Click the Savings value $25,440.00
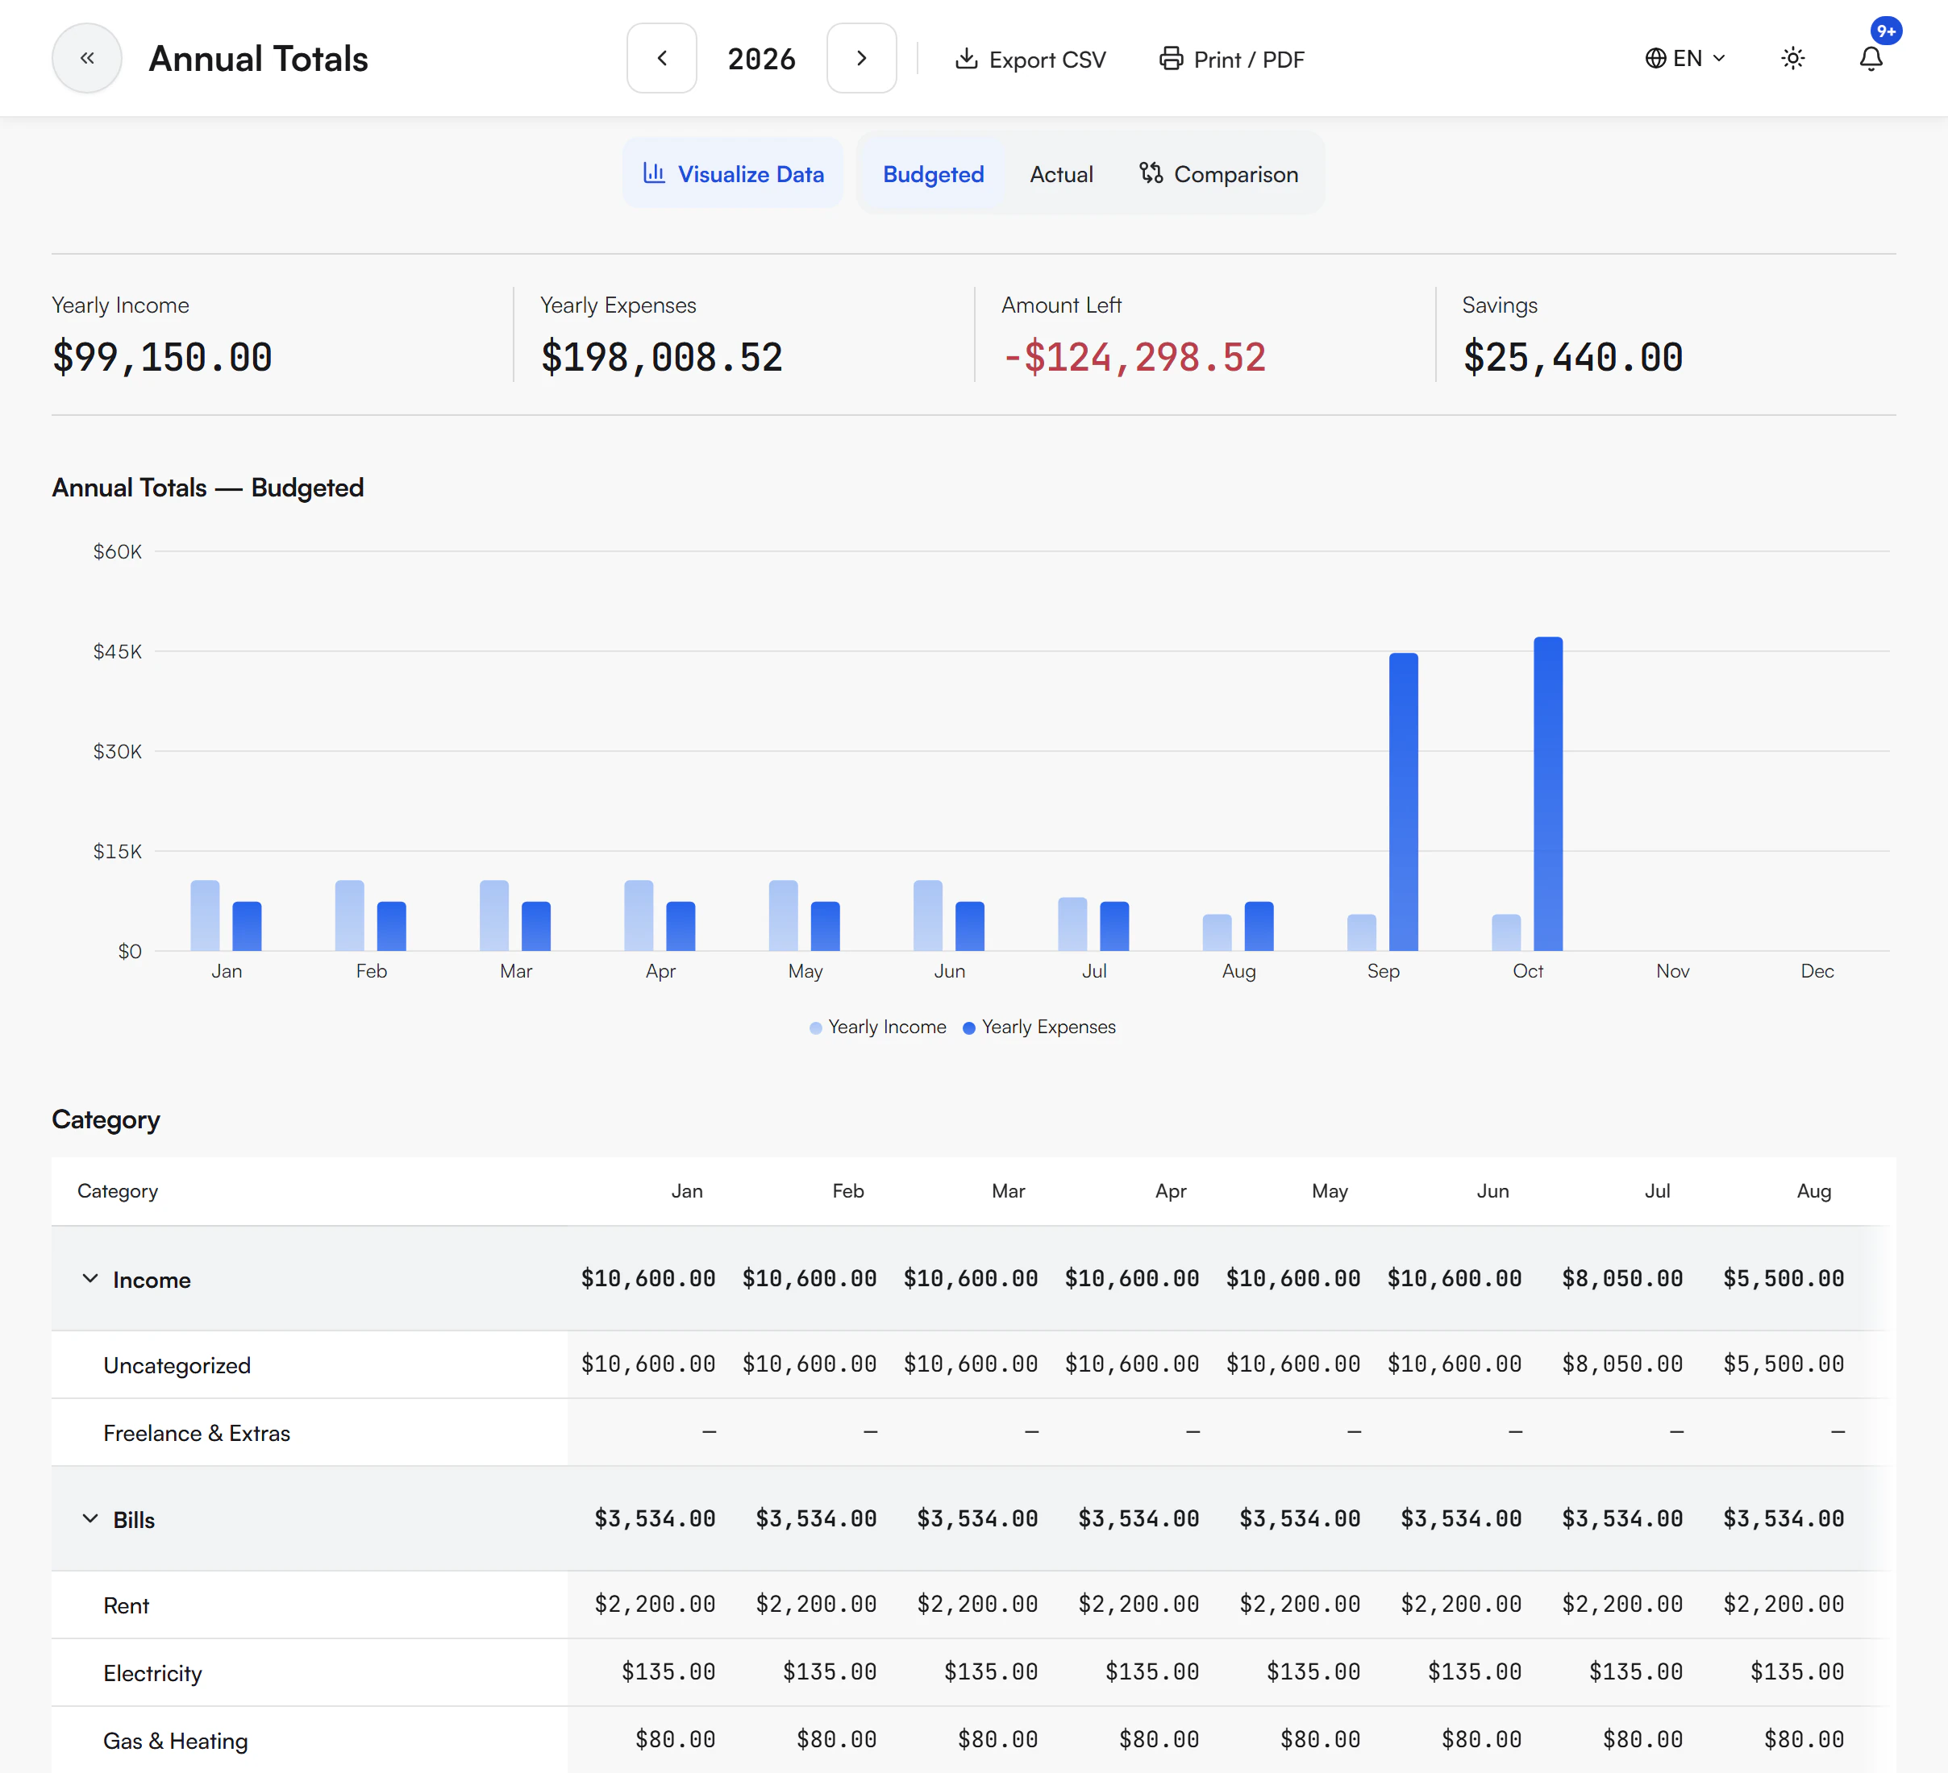This screenshot has height=1773, width=1948. pos(1572,357)
